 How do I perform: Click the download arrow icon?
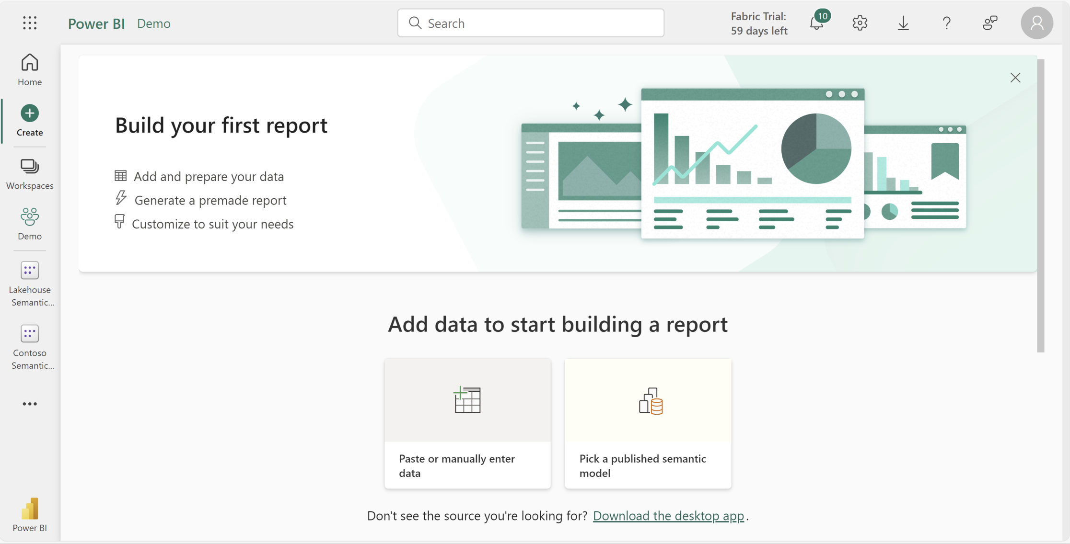point(903,23)
